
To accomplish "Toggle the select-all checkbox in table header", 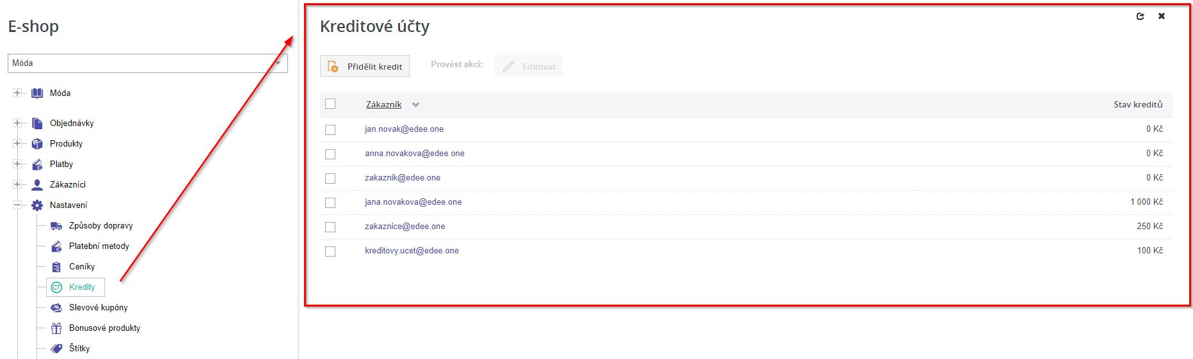I will 330,104.
